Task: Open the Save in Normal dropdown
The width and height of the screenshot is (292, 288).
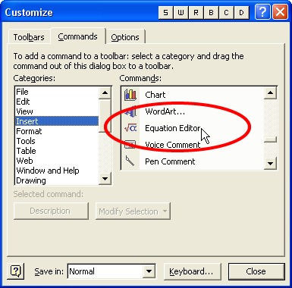Action: coord(149,271)
